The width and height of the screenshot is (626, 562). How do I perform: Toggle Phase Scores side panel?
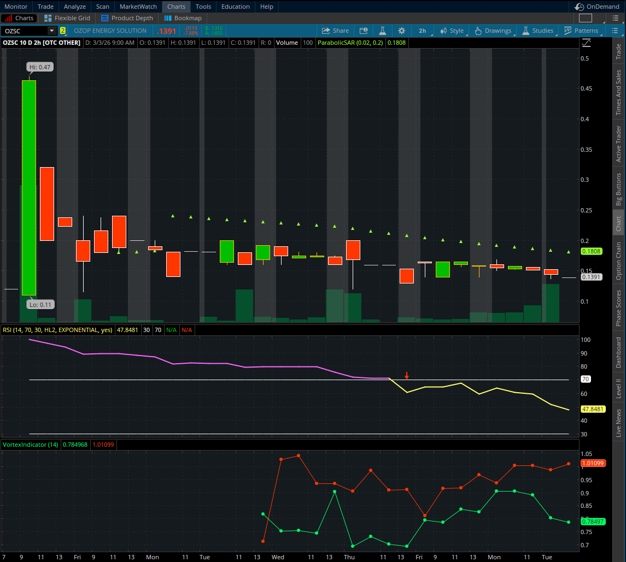click(x=618, y=308)
